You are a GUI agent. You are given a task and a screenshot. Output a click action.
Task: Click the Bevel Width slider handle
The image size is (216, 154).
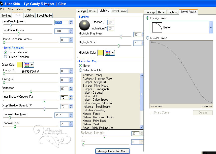[11, 25]
